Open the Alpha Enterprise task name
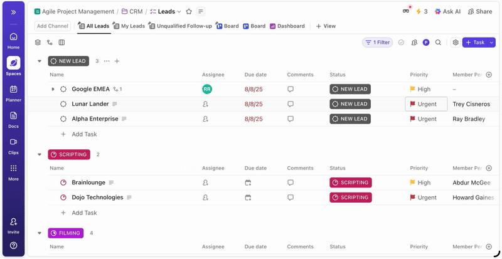Viewport: 502px width, 259px height. click(x=95, y=119)
